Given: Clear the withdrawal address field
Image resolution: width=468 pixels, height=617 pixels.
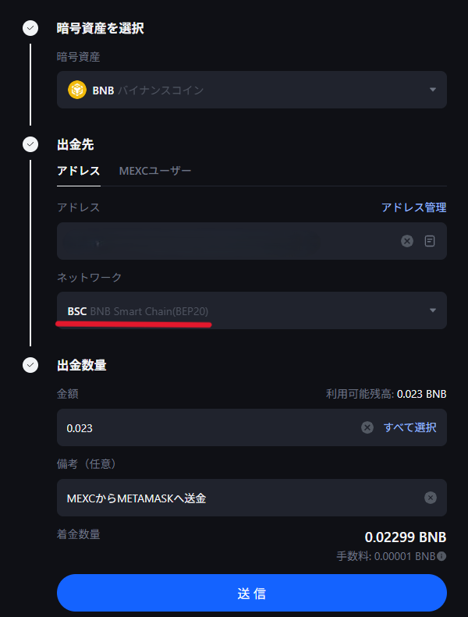Looking at the screenshot, I should point(406,241).
